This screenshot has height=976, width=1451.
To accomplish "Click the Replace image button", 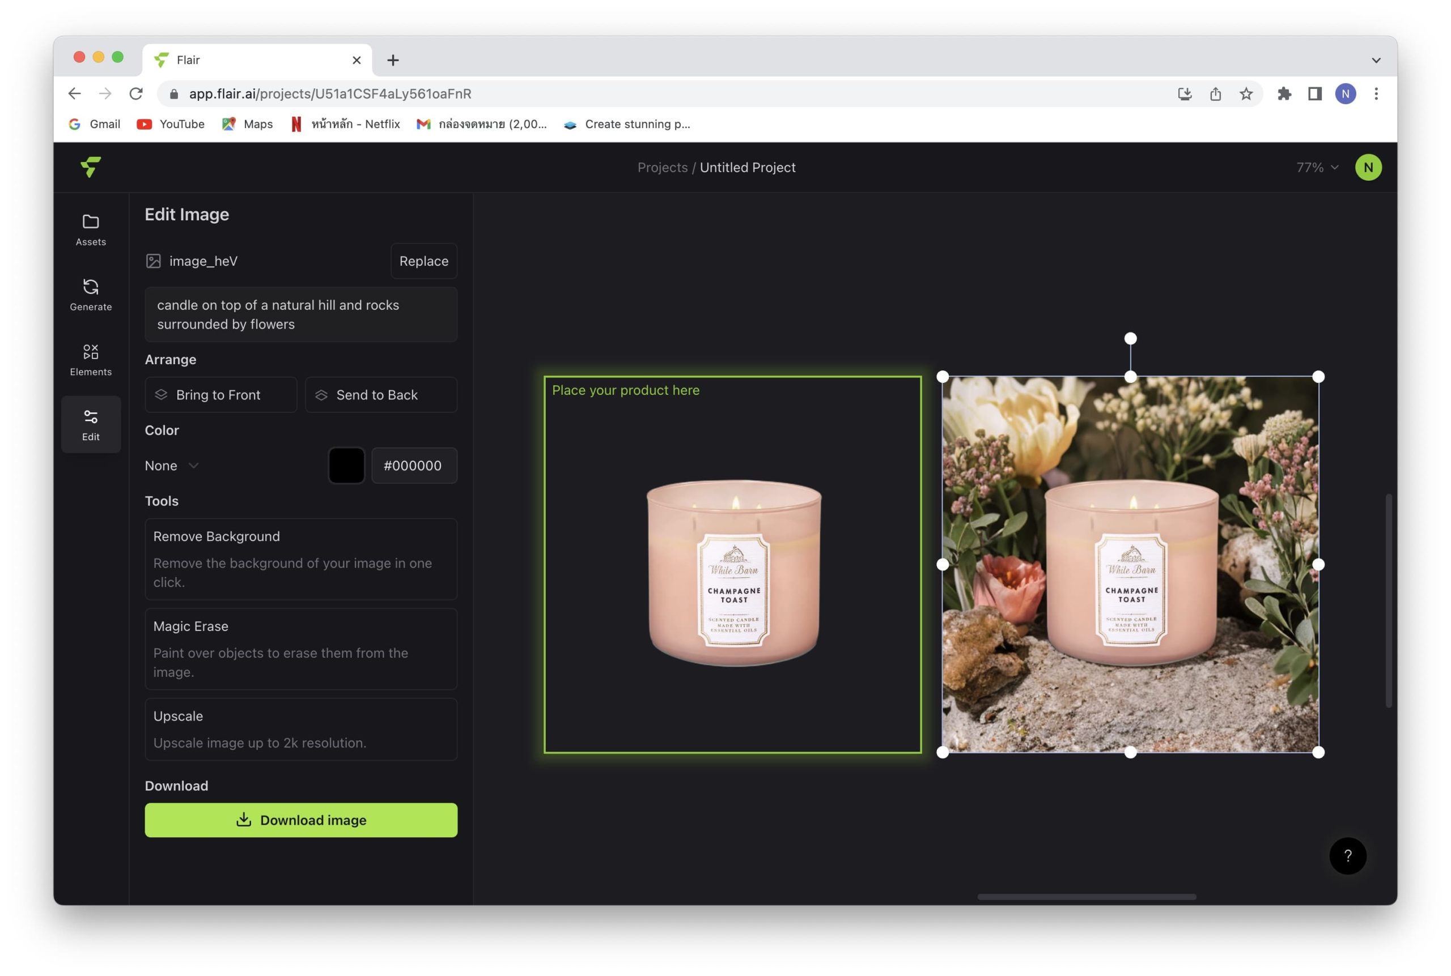I will pos(423,261).
